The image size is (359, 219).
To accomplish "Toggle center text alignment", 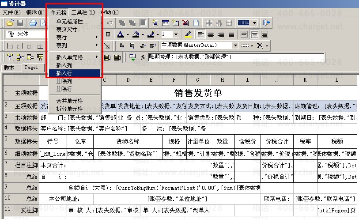I will [211, 34].
